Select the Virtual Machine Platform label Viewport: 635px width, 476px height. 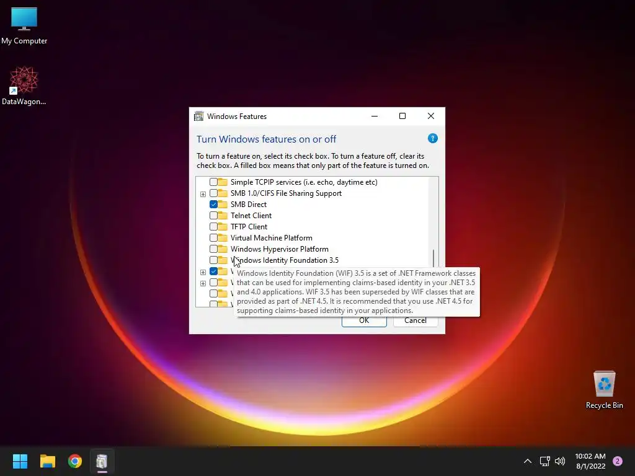coord(272,237)
